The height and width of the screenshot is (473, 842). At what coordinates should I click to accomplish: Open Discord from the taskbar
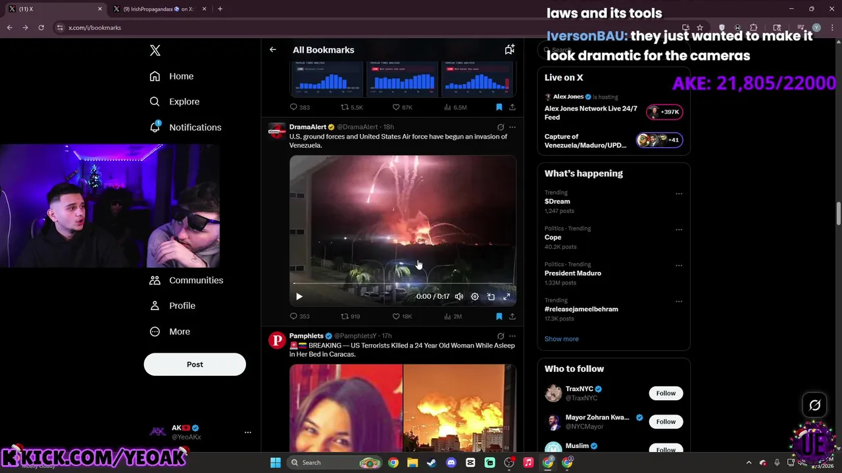[x=451, y=462]
